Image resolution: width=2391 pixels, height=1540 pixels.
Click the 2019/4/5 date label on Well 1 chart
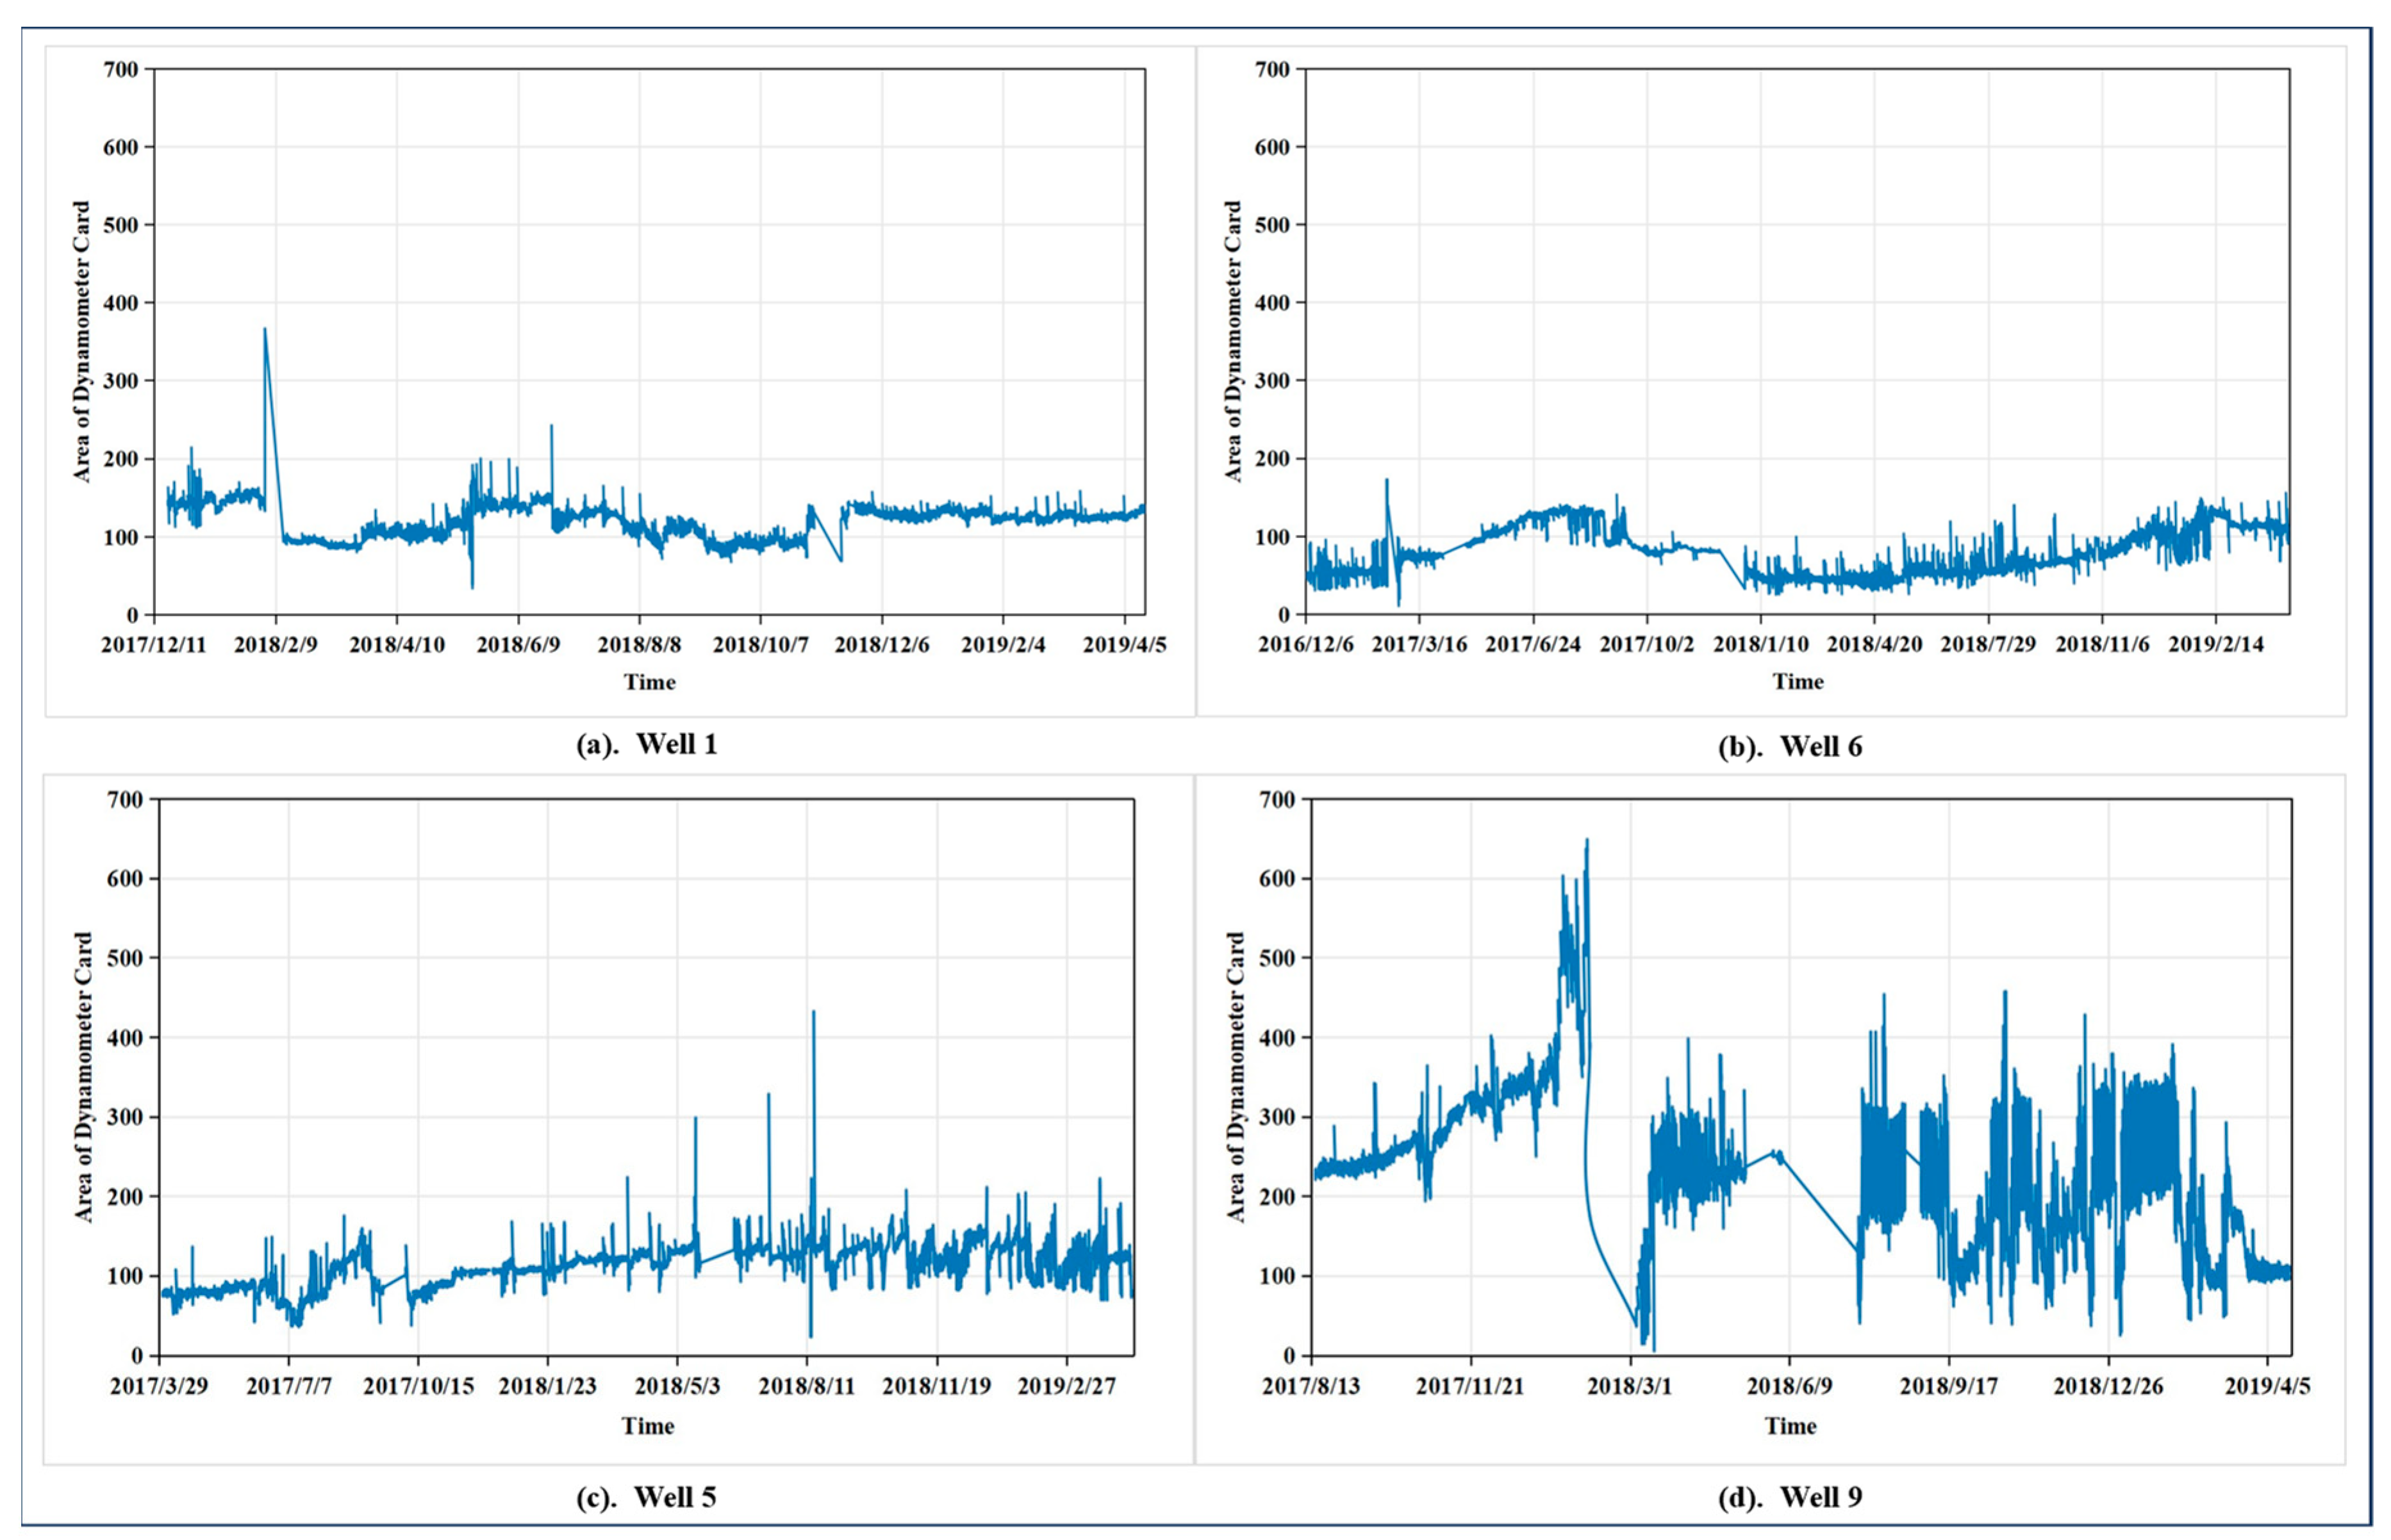1125,645
